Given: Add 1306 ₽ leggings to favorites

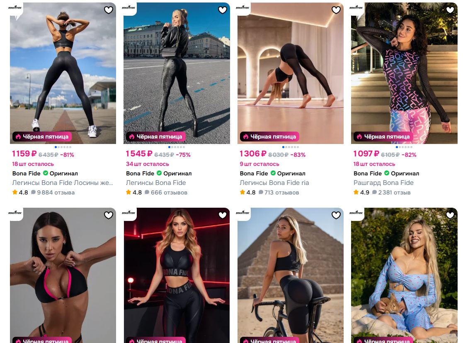Looking at the screenshot, I should (x=336, y=10).
